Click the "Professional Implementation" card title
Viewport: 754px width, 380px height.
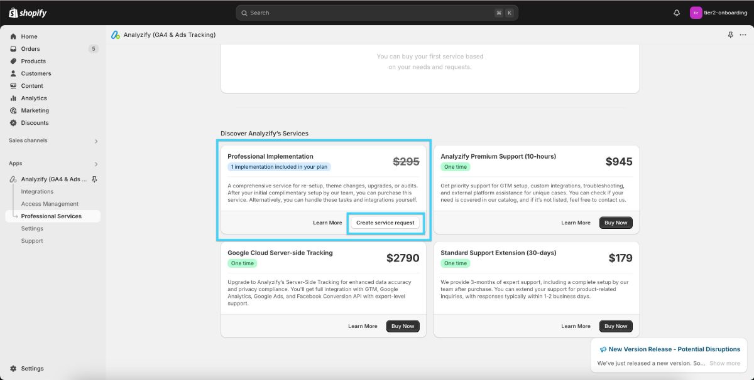point(270,156)
